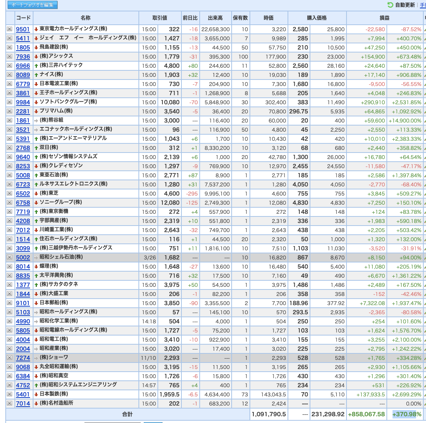426x423 pixels.
Task: Open stock code link 9101
Action: 23,303
